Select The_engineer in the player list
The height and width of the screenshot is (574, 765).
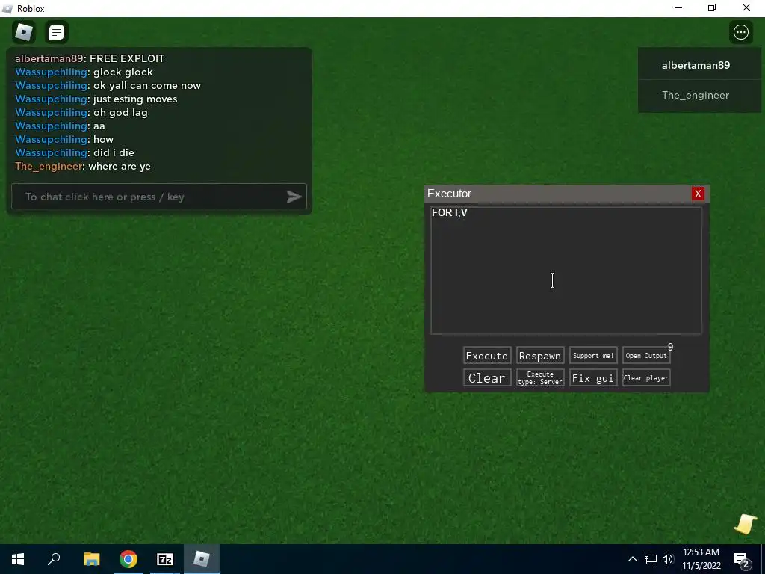pos(699,95)
